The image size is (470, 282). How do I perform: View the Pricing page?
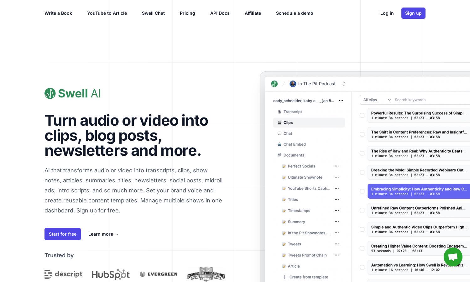[187, 13]
